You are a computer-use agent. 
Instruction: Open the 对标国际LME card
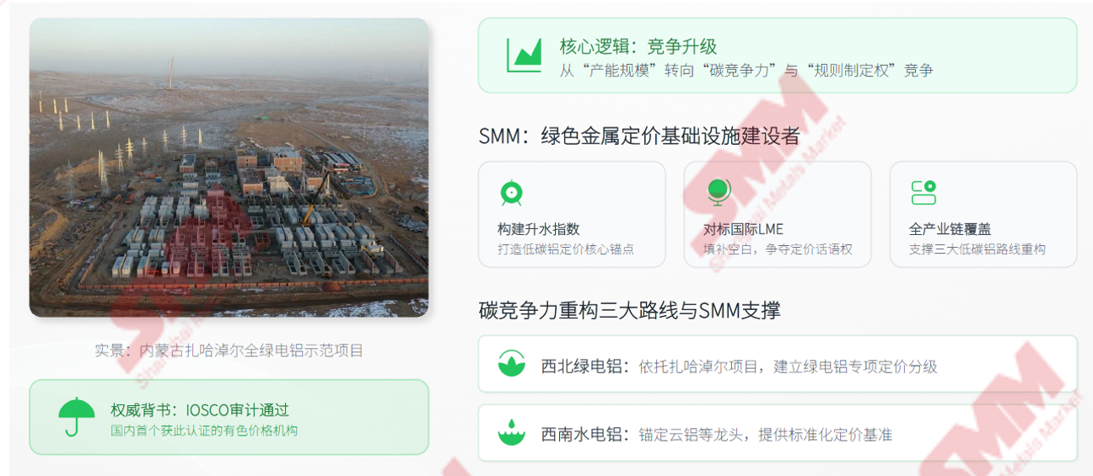(778, 214)
